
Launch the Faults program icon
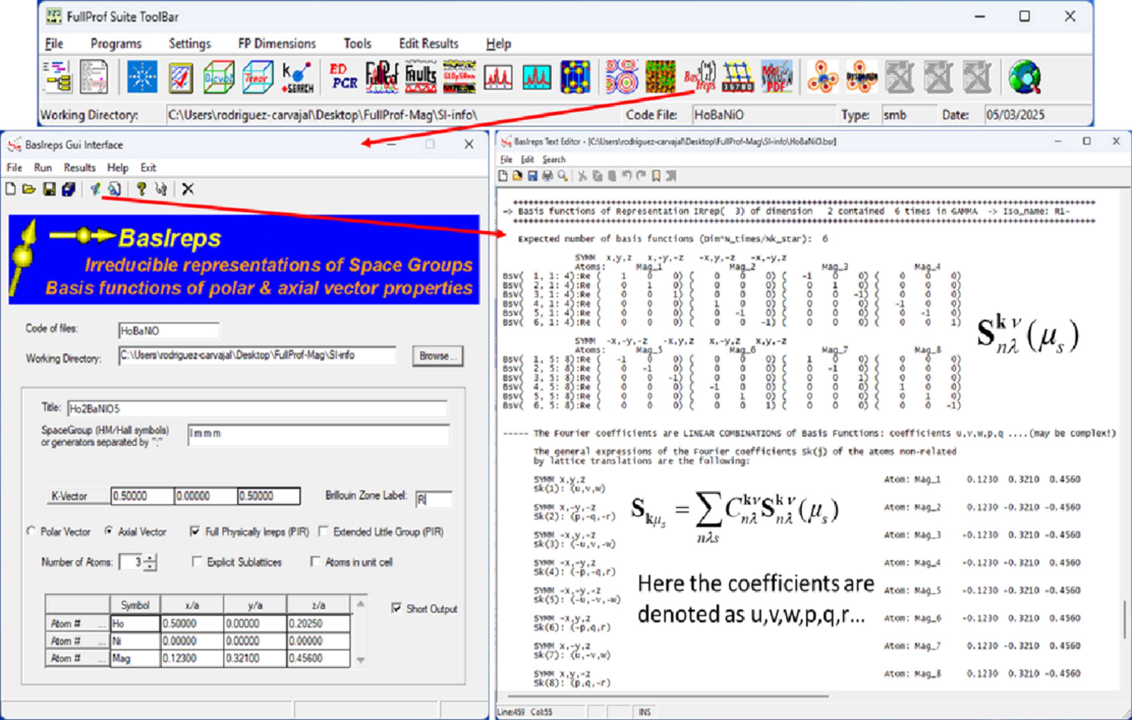click(421, 77)
